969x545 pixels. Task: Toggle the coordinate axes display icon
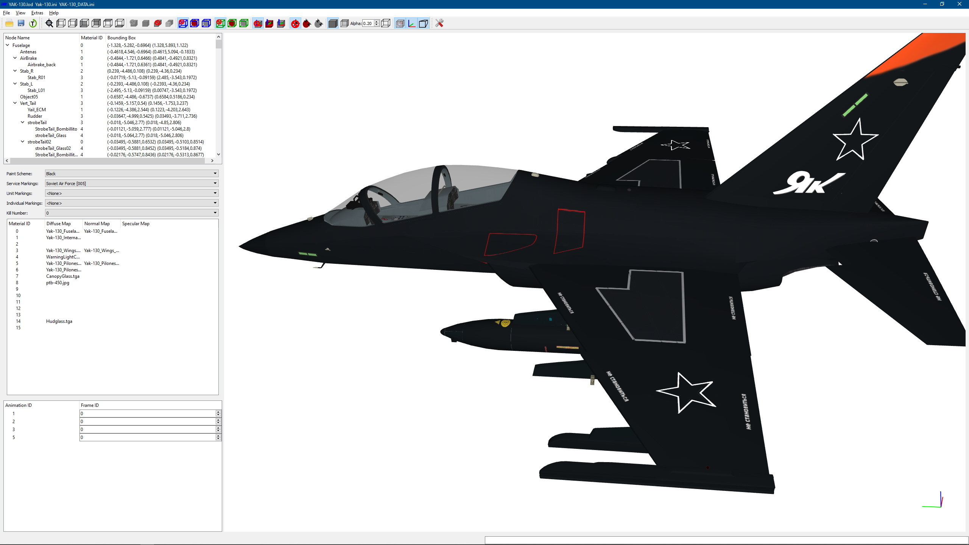412,23
